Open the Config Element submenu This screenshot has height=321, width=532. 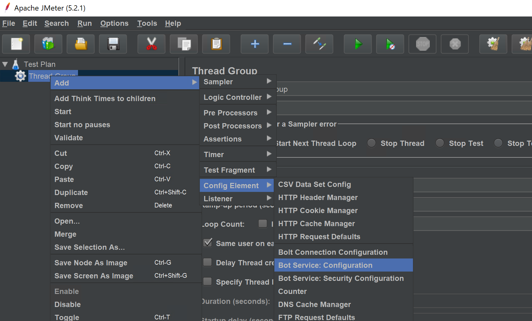pyautogui.click(x=237, y=185)
